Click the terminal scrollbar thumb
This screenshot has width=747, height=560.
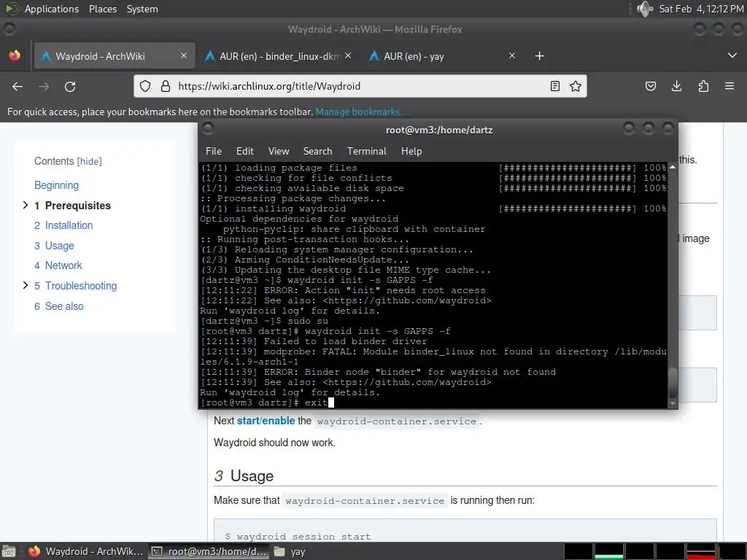click(x=673, y=384)
